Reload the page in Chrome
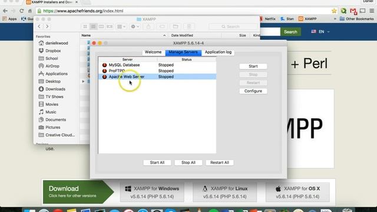The image size is (377, 212). tap(22, 11)
